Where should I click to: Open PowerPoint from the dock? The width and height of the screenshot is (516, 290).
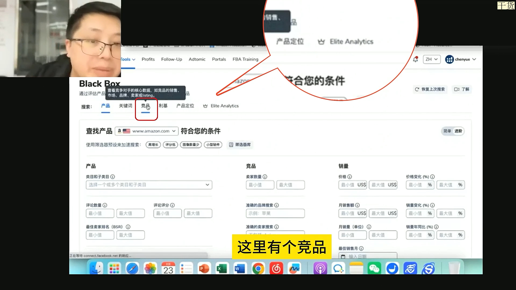[x=204, y=268]
